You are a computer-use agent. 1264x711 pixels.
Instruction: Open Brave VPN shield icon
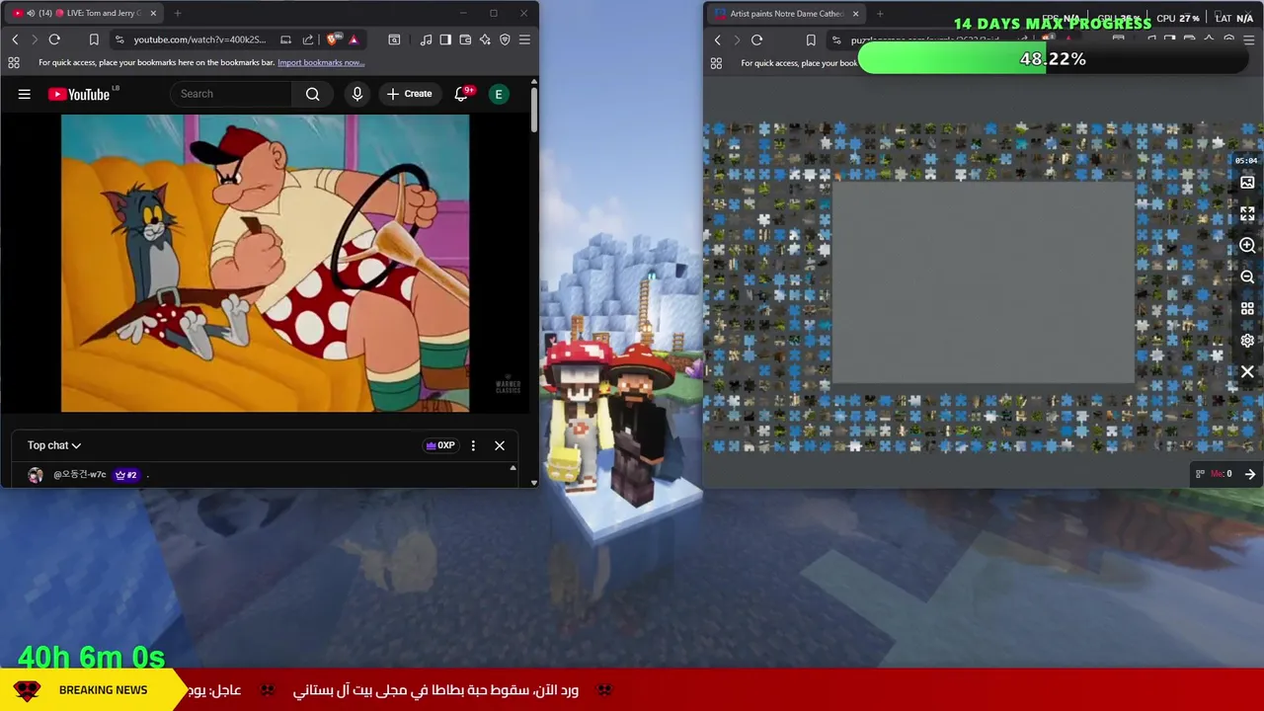tap(505, 39)
